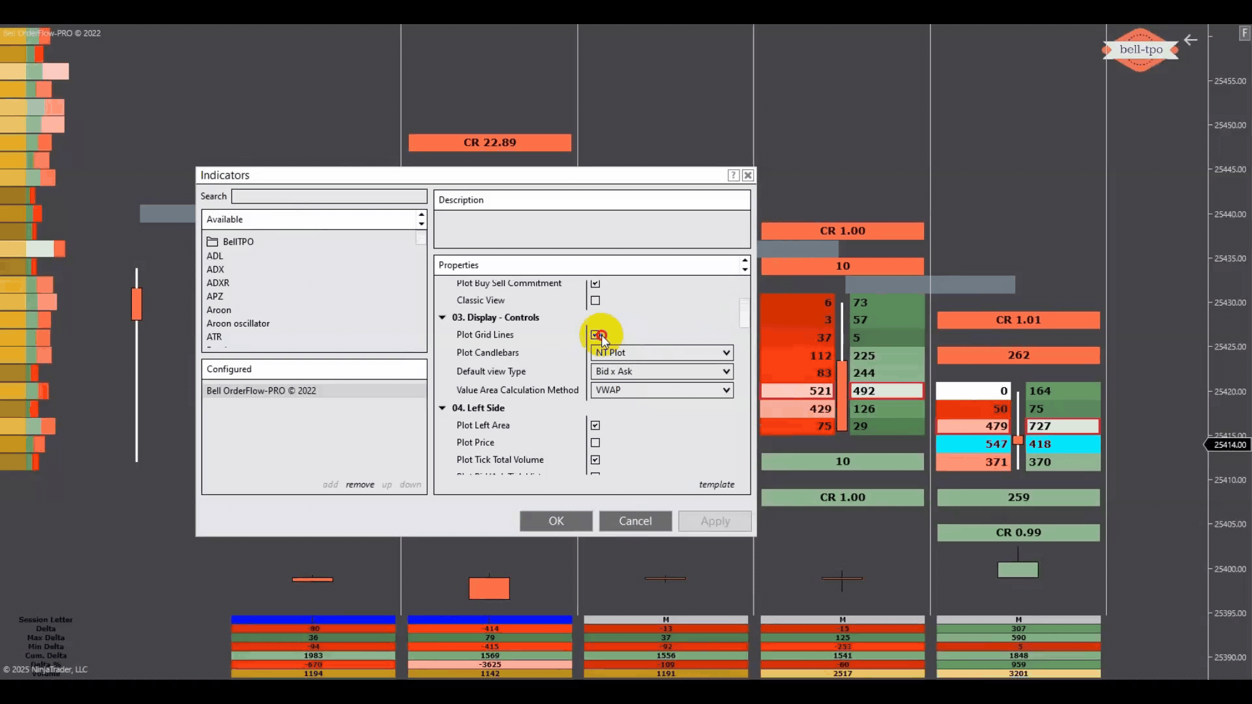The width and height of the screenshot is (1252, 704).
Task: Select ADXR in the Available indicators list
Action: click(218, 283)
